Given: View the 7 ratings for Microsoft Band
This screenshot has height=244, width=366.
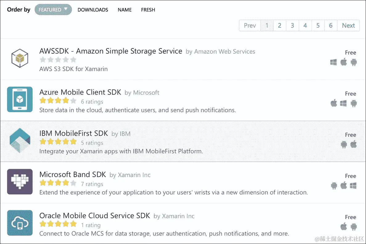Looking at the screenshot, I should coord(92,184).
